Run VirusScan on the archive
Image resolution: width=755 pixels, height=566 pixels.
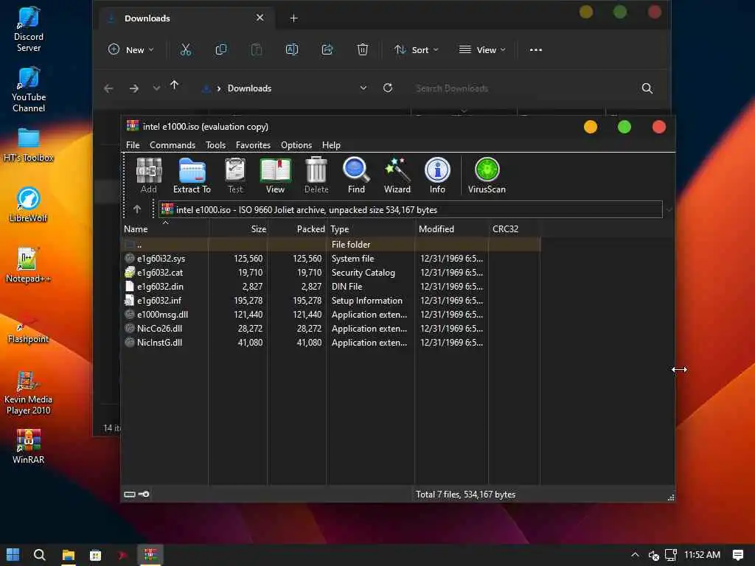pyautogui.click(x=487, y=175)
